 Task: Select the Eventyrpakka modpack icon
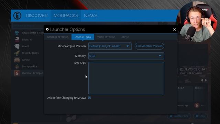pyautogui.click(x=17, y=66)
